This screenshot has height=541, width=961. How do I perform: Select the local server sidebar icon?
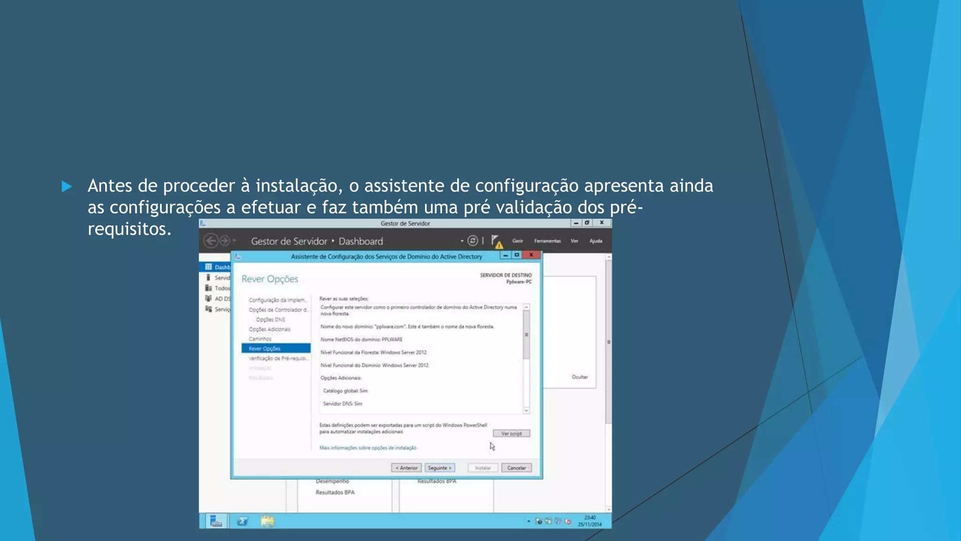click(x=208, y=278)
